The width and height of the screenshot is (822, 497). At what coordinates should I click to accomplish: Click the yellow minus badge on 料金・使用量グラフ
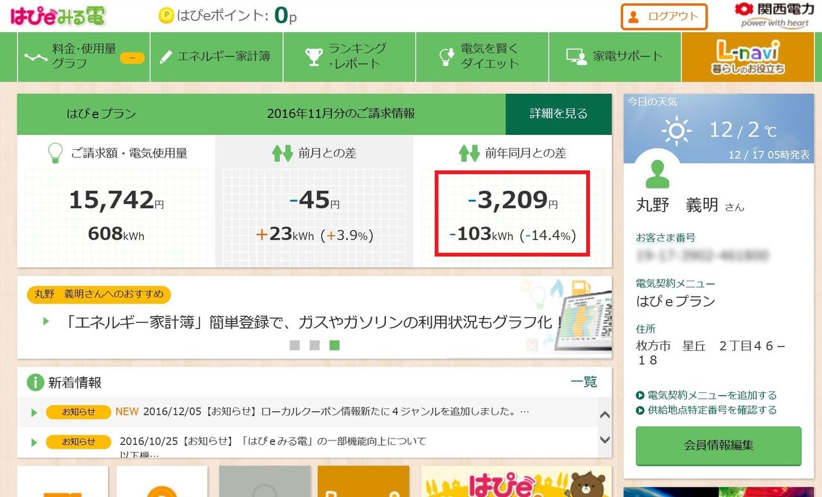[132, 58]
